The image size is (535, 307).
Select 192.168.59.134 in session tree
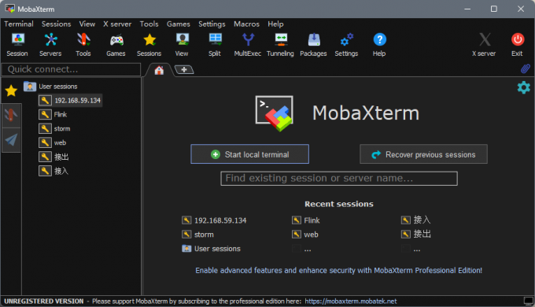point(70,101)
